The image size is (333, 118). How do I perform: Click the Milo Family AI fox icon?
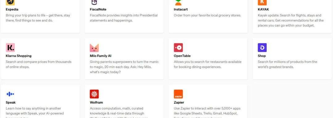click(x=94, y=48)
